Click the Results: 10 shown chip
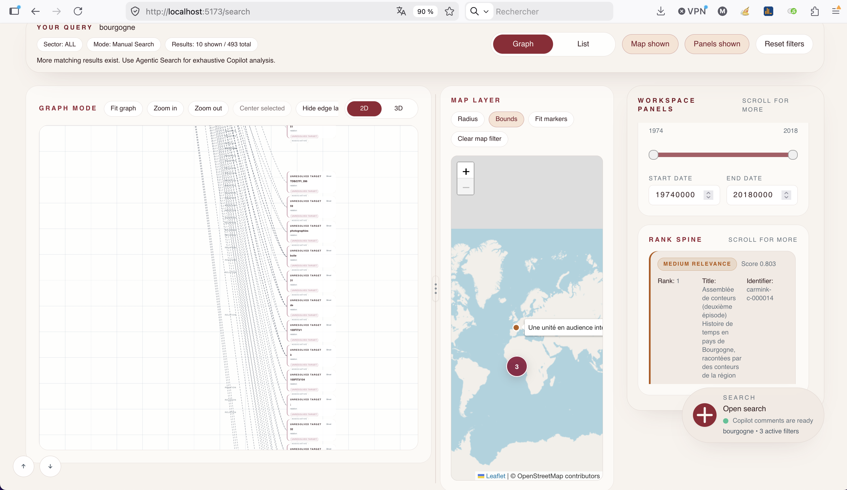 (x=211, y=44)
